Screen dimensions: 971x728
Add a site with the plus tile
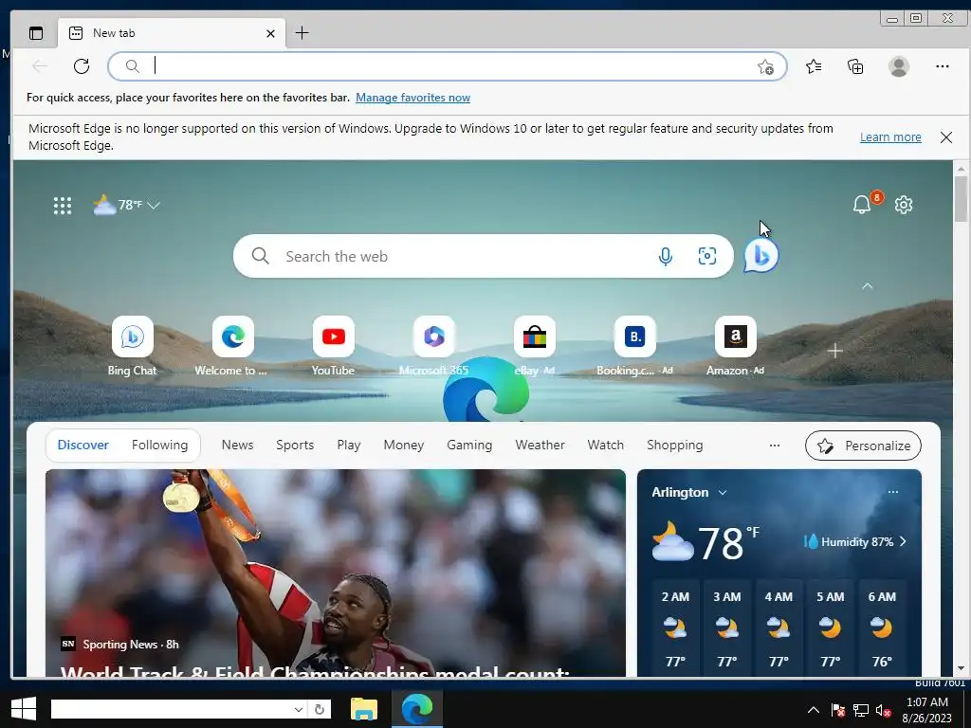[x=834, y=351]
